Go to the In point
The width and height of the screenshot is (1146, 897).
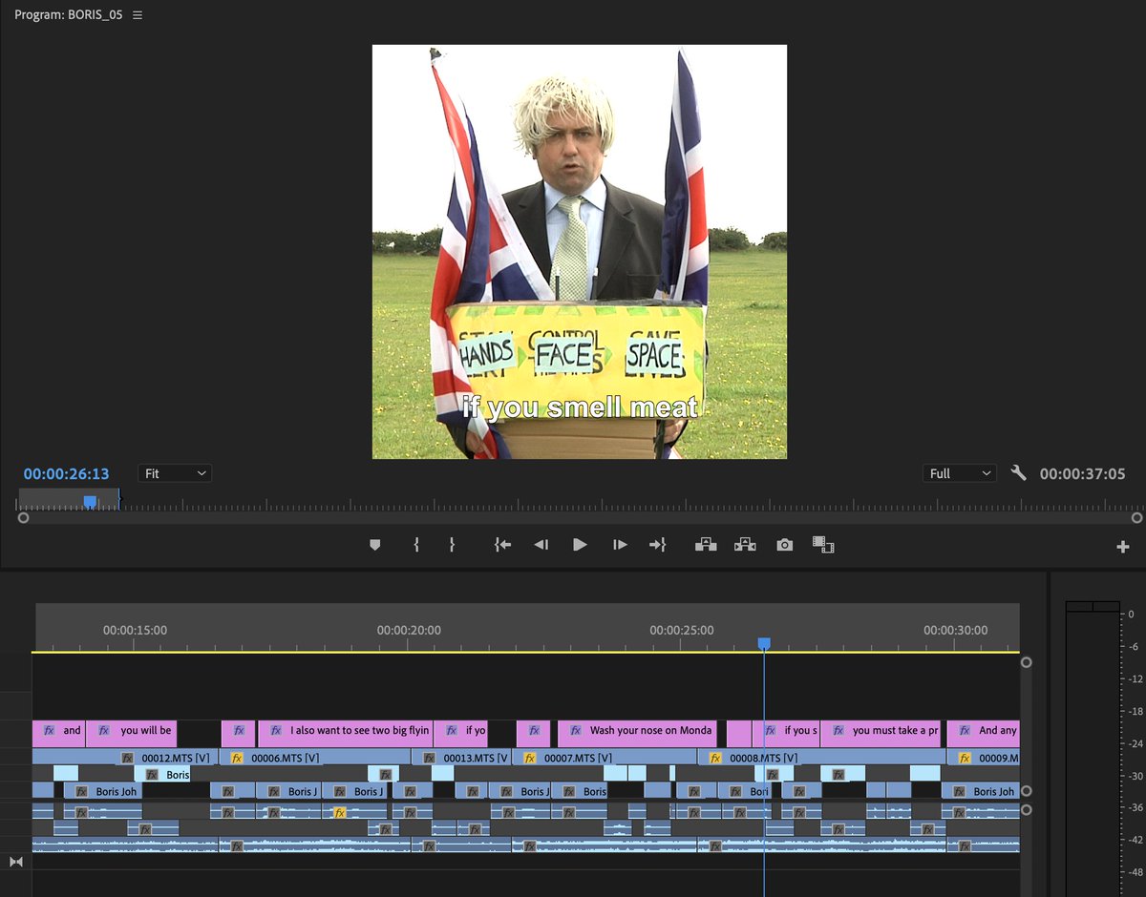tap(503, 544)
